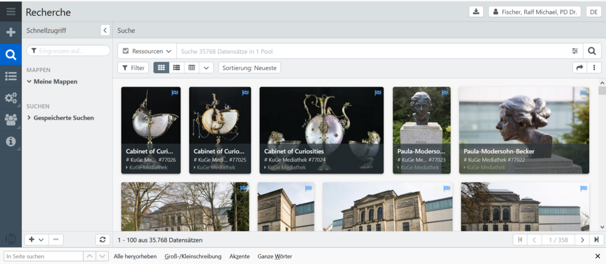The height and width of the screenshot is (264, 606).
Task: Switch to table view mode
Action: tap(191, 68)
